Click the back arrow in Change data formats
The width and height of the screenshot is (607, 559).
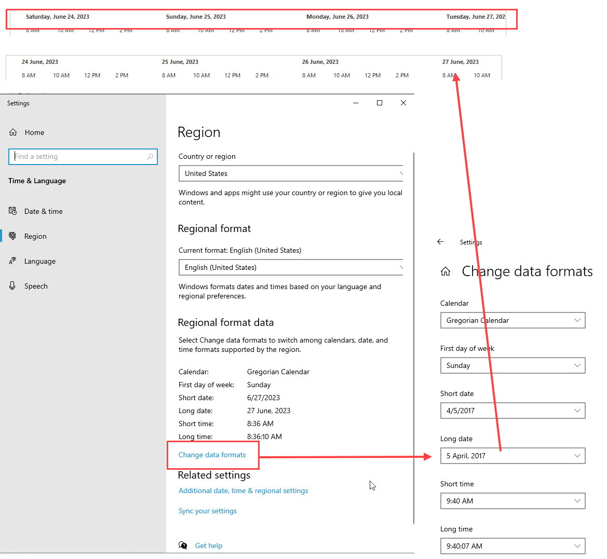click(440, 242)
